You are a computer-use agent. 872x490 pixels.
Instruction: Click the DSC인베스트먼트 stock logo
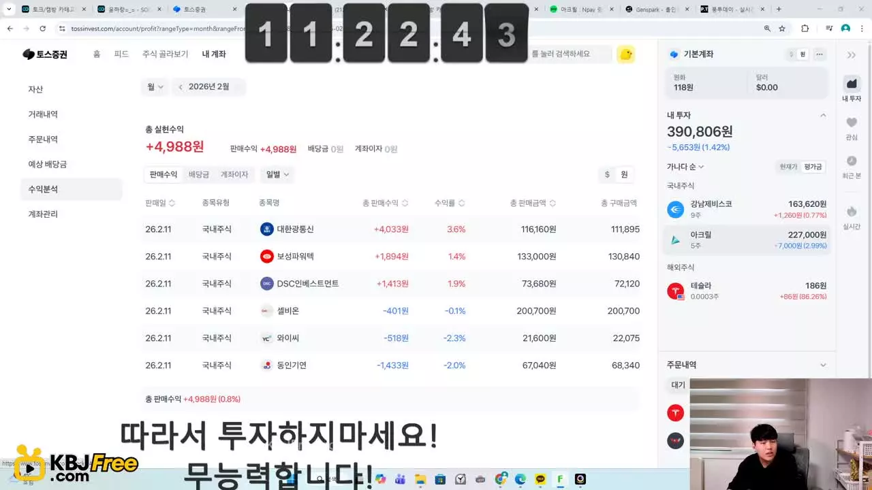pyautogui.click(x=267, y=284)
